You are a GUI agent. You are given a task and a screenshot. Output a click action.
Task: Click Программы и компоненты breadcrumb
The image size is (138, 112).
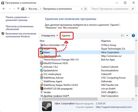pyautogui.click(x=57, y=9)
